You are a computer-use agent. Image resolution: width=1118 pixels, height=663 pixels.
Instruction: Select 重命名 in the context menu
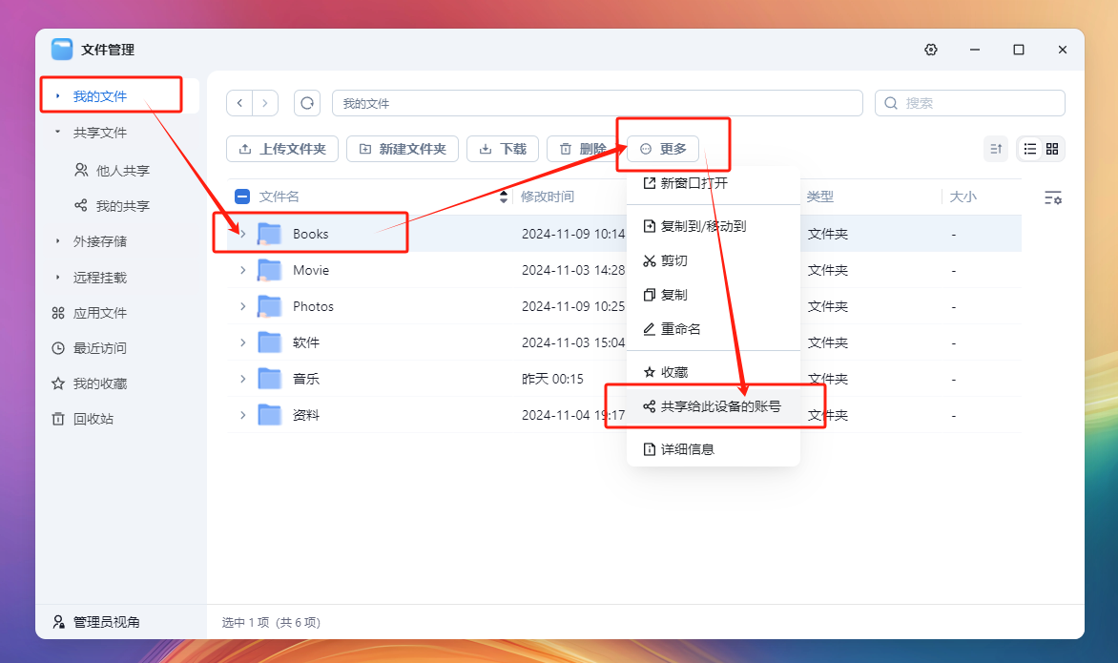tap(680, 329)
